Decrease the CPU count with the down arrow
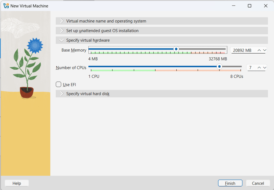Image resolution: width=274 pixels, height=190 pixels. click(x=264, y=68)
